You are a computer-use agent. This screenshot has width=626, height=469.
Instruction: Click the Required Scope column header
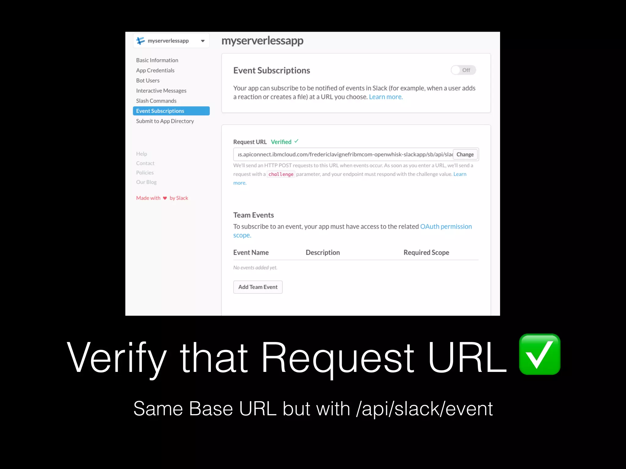[x=426, y=253]
